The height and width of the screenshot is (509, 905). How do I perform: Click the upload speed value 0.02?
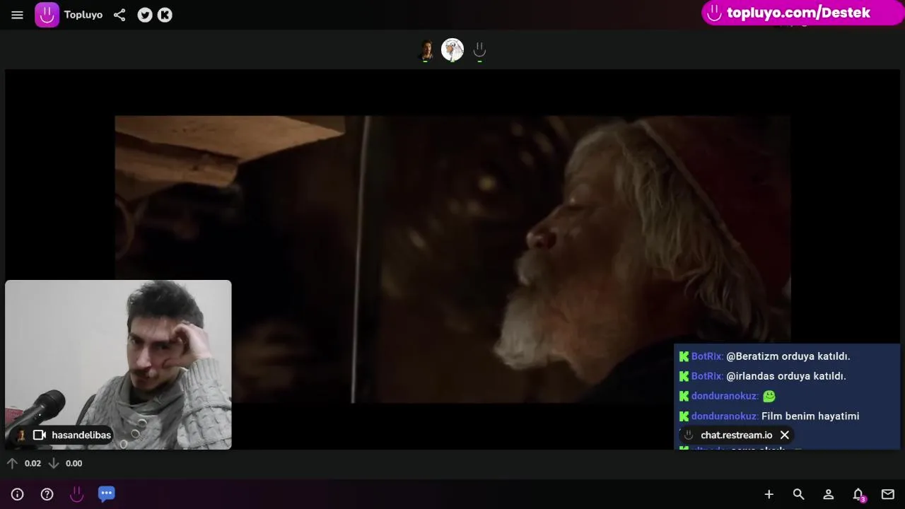tap(33, 463)
